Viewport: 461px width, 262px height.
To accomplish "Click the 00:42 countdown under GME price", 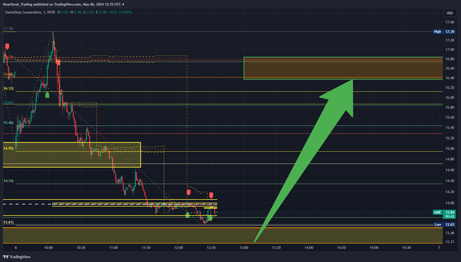I will pos(450,216).
